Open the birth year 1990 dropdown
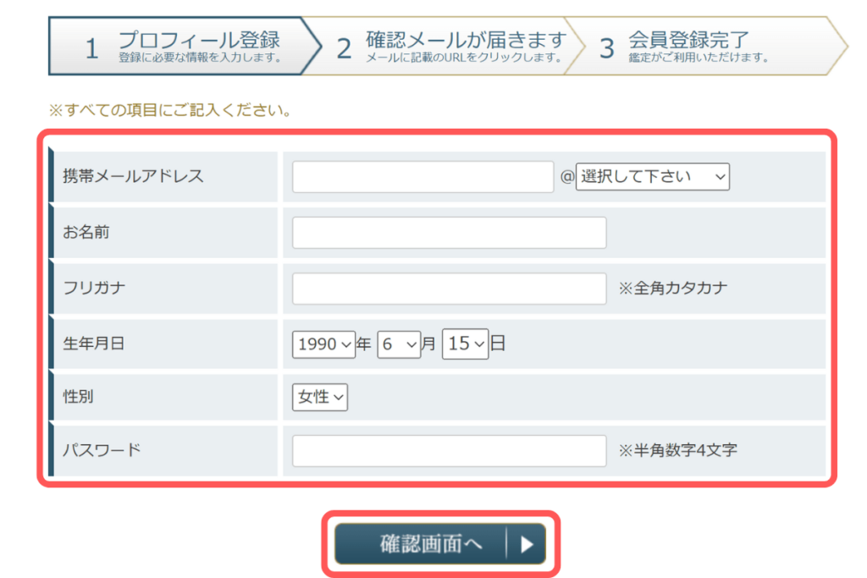The width and height of the screenshot is (867, 578). 323,344
